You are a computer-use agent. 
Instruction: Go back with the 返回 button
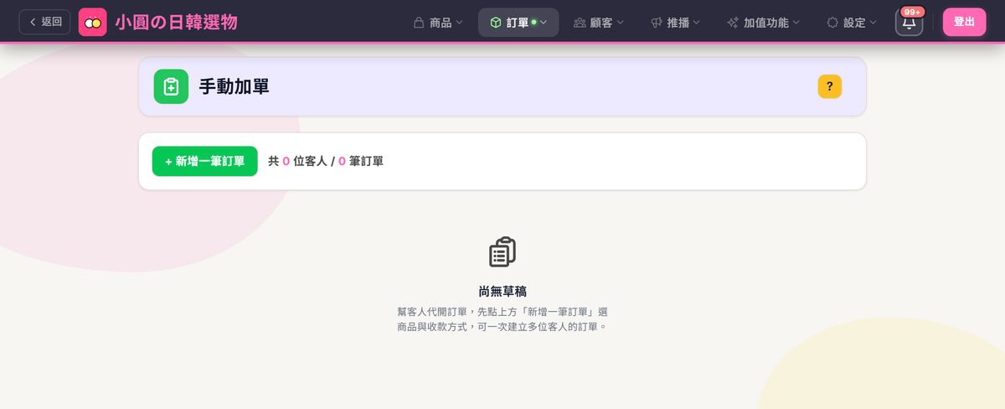[44, 22]
